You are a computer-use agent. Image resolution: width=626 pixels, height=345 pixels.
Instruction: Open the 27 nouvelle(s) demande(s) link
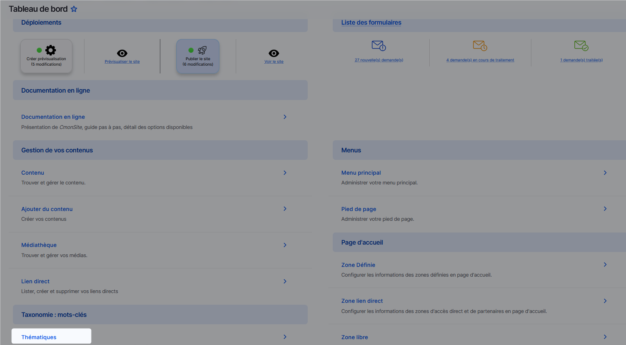pyautogui.click(x=378, y=60)
